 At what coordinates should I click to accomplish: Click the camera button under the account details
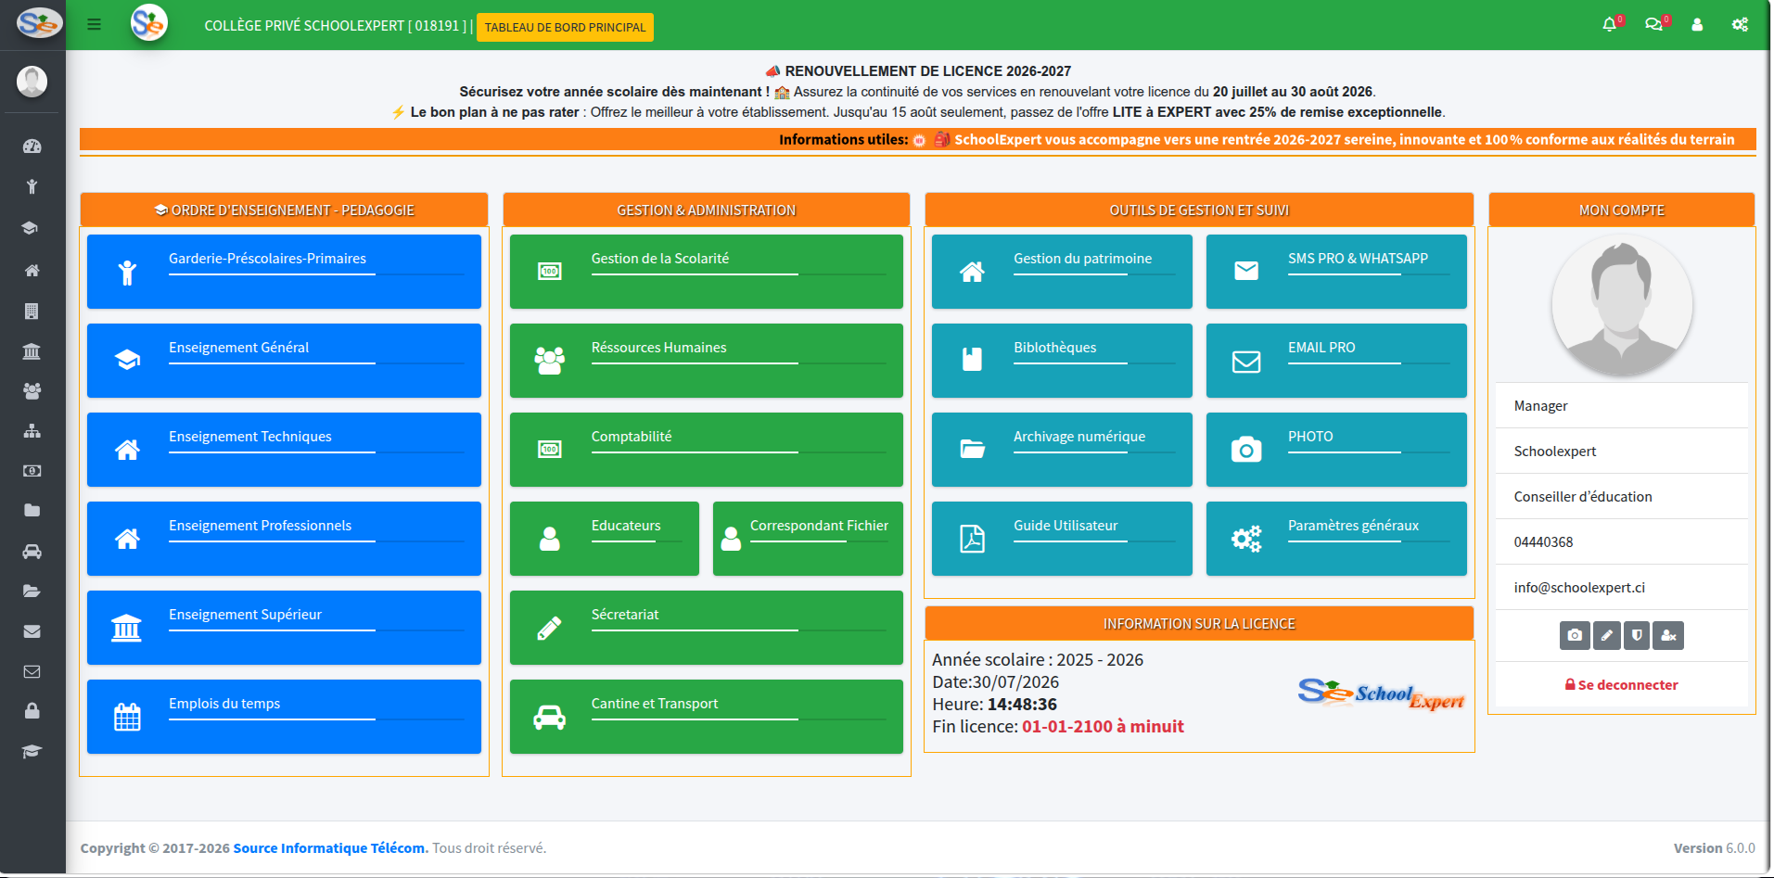1575,635
